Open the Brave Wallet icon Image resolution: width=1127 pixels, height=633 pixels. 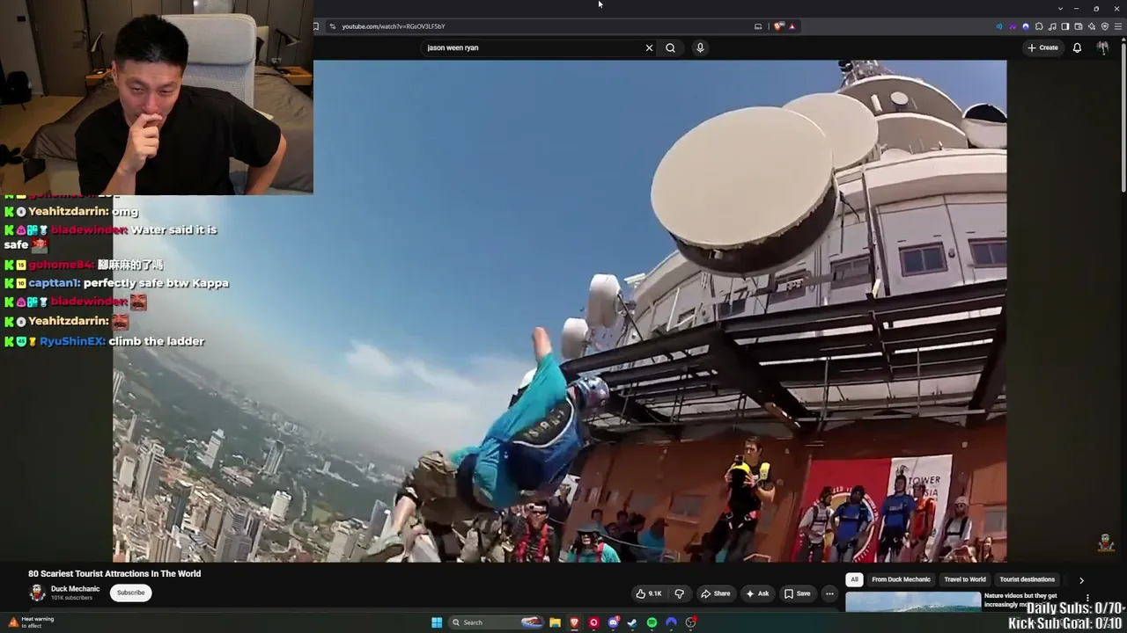(1079, 26)
